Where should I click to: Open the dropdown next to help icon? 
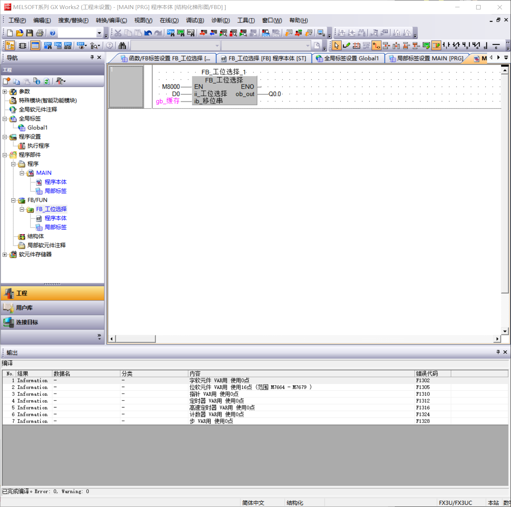click(99, 33)
